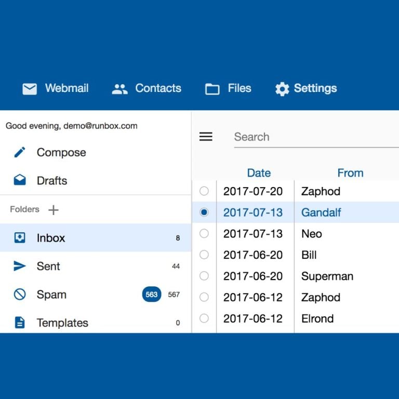Click the Sent total count 44
Screen dimensions: 399x399
176,266
